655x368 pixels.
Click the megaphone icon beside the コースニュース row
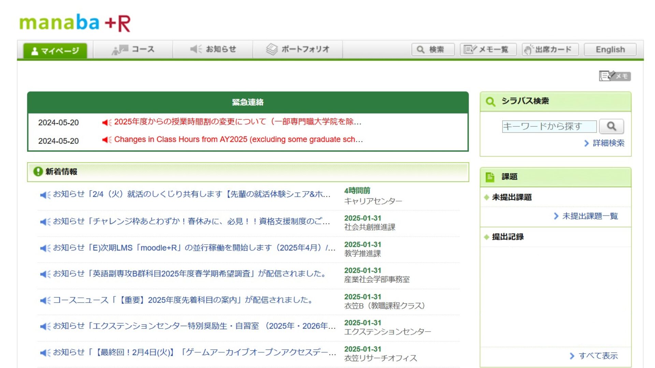pyautogui.click(x=45, y=300)
